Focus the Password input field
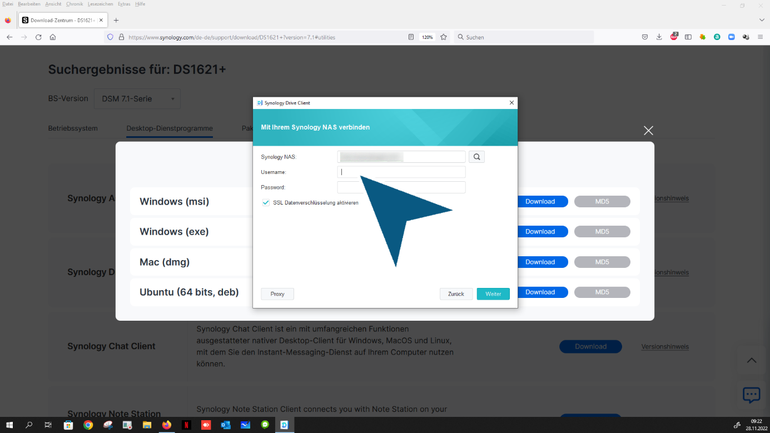The image size is (770, 433). tap(401, 187)
